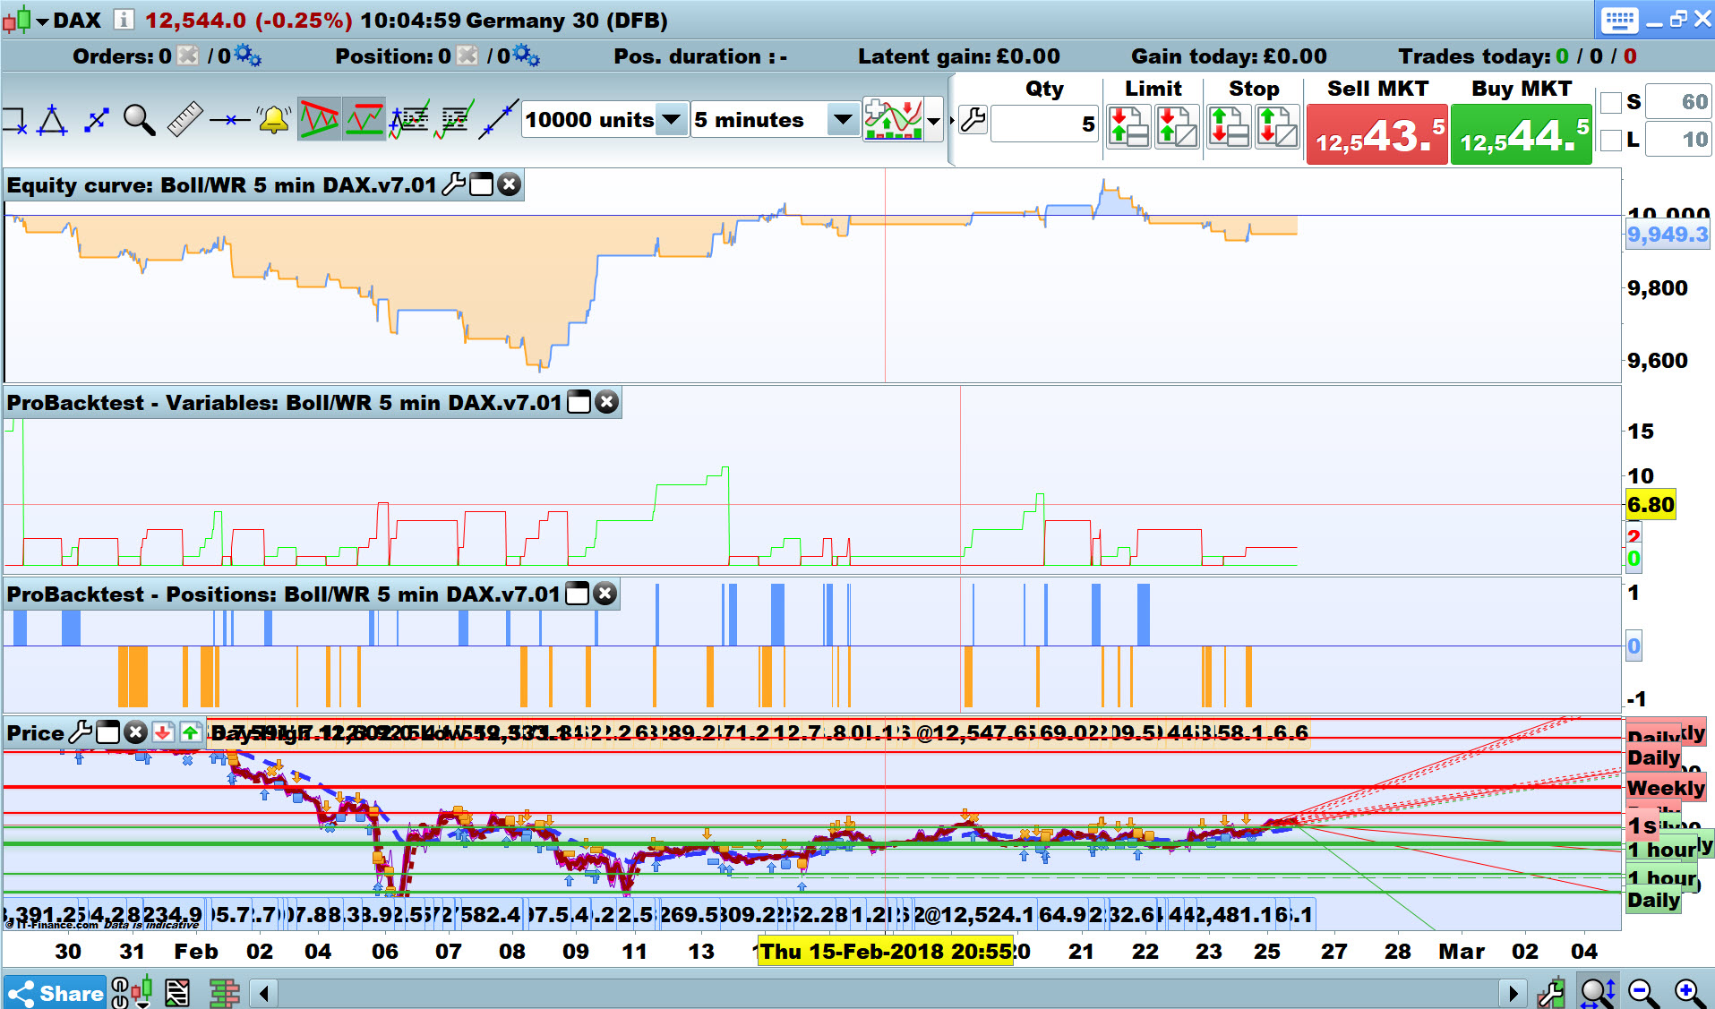Click the second Stop order icon
The image size is (1715, 1009).
pos(1277,126)
